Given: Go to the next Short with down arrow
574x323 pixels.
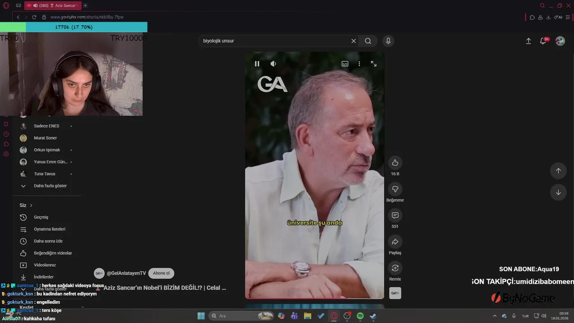Looking at the screenshot, I should click(558, 192).
